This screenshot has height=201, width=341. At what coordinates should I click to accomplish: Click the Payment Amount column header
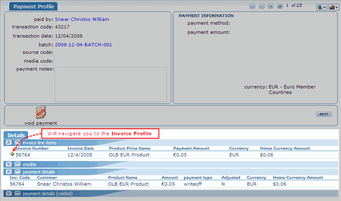[x=191, y=149]
